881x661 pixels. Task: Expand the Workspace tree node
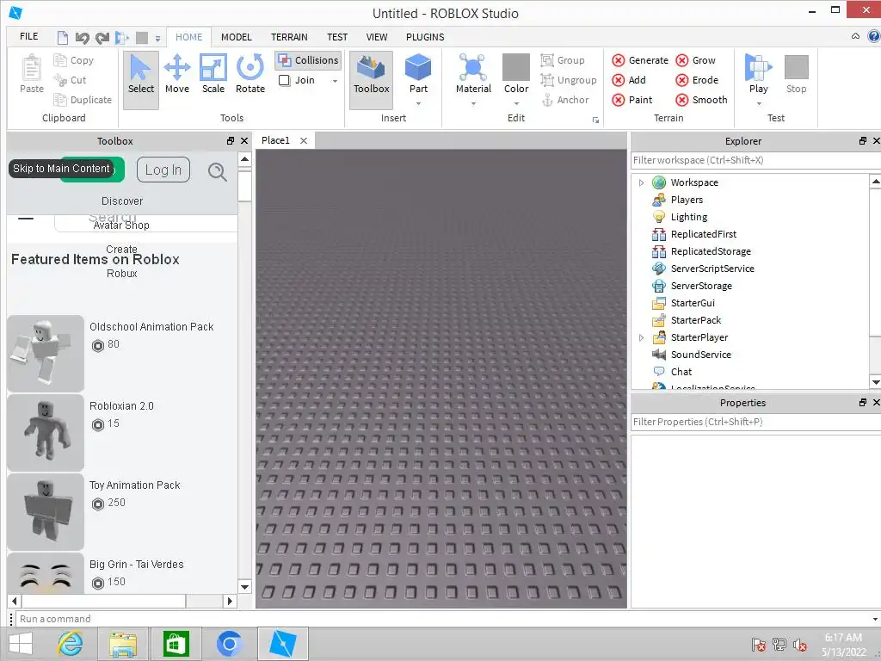641,182
